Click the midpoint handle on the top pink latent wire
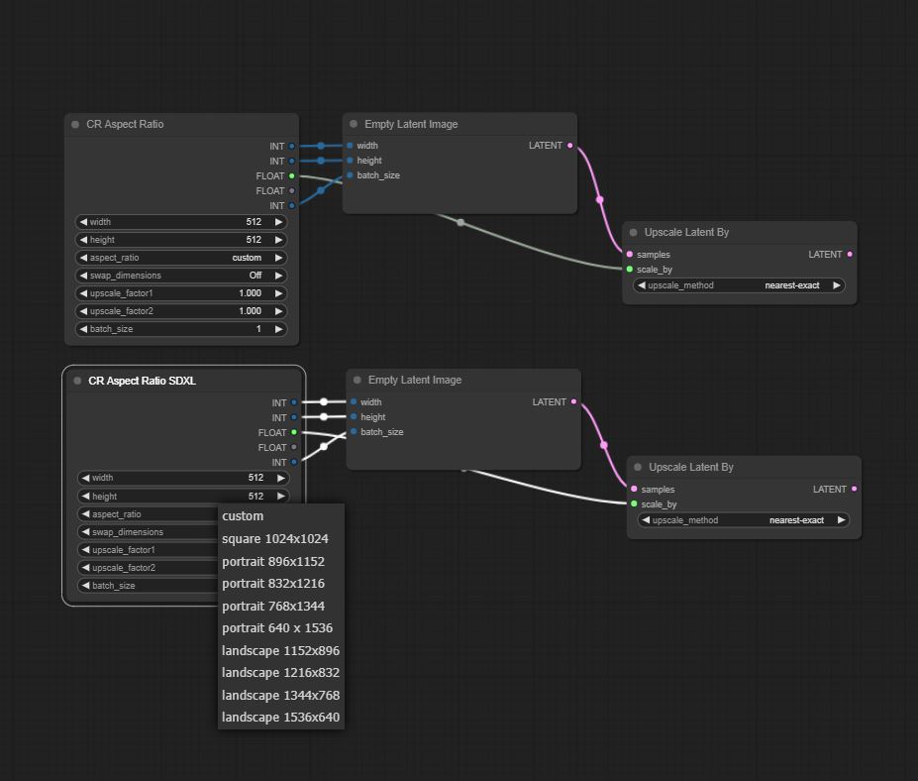This screenshot has width=918, height=781. coord(599,200)
